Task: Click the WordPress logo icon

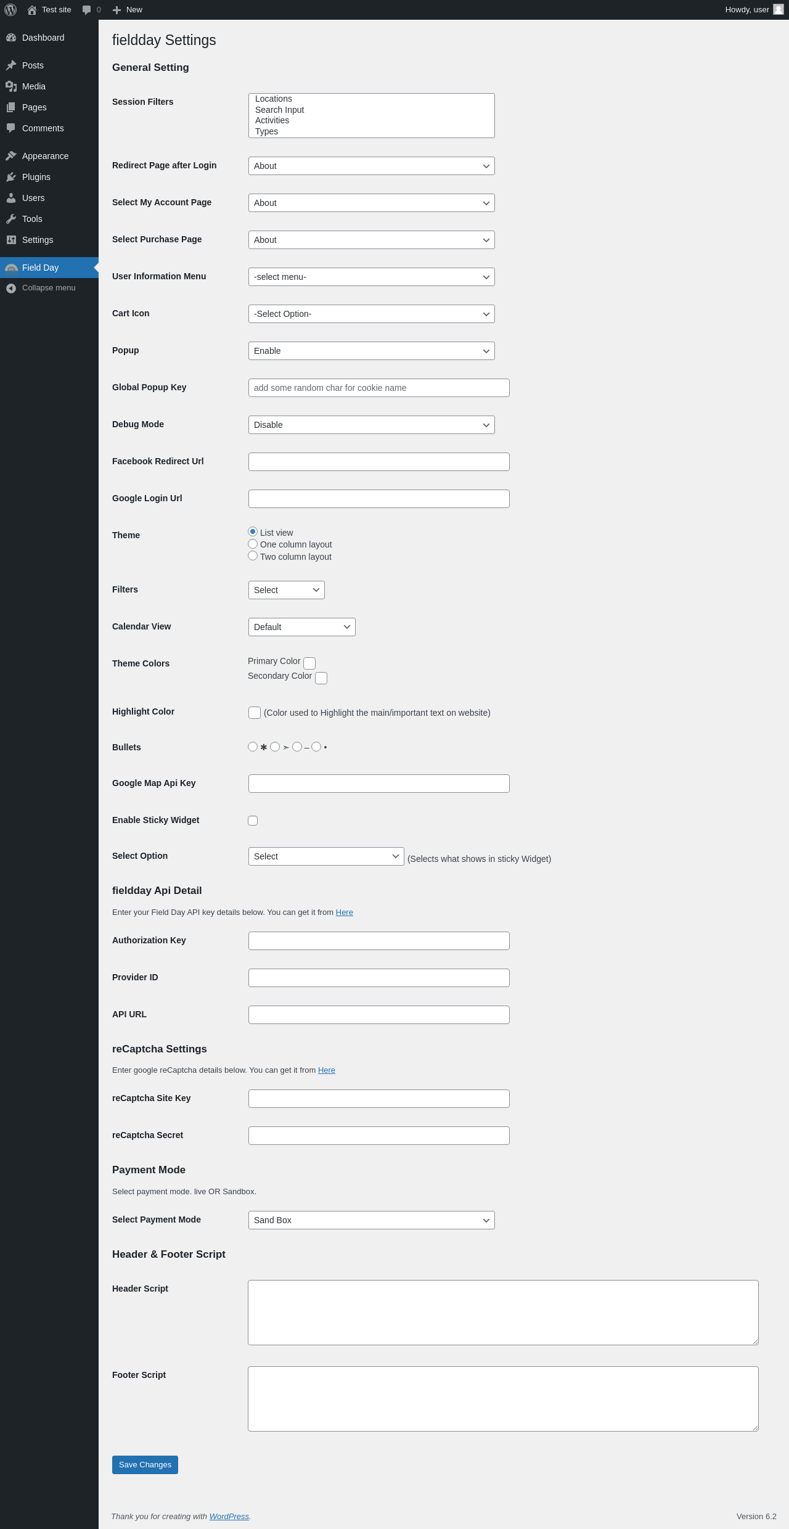Action: tap(10, 10)
